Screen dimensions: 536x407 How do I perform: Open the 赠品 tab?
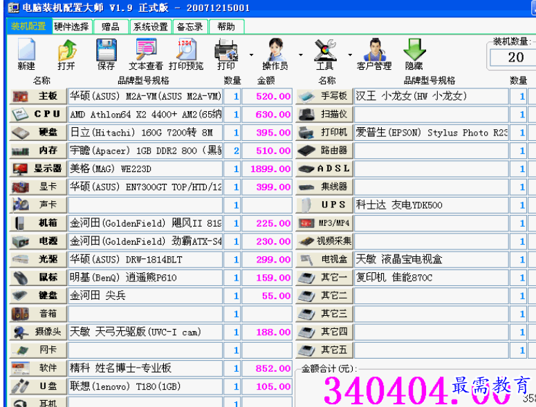coord(111,27)
